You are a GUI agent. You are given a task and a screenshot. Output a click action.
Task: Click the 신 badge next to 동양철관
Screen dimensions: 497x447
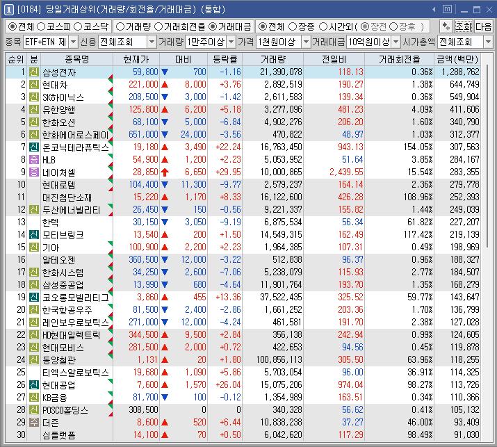[33, 360]
